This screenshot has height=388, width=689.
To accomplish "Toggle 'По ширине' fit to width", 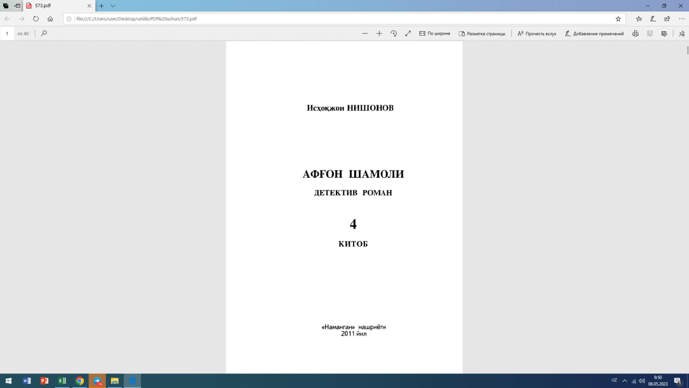I will pyautogui.click(x=434, y=33).
